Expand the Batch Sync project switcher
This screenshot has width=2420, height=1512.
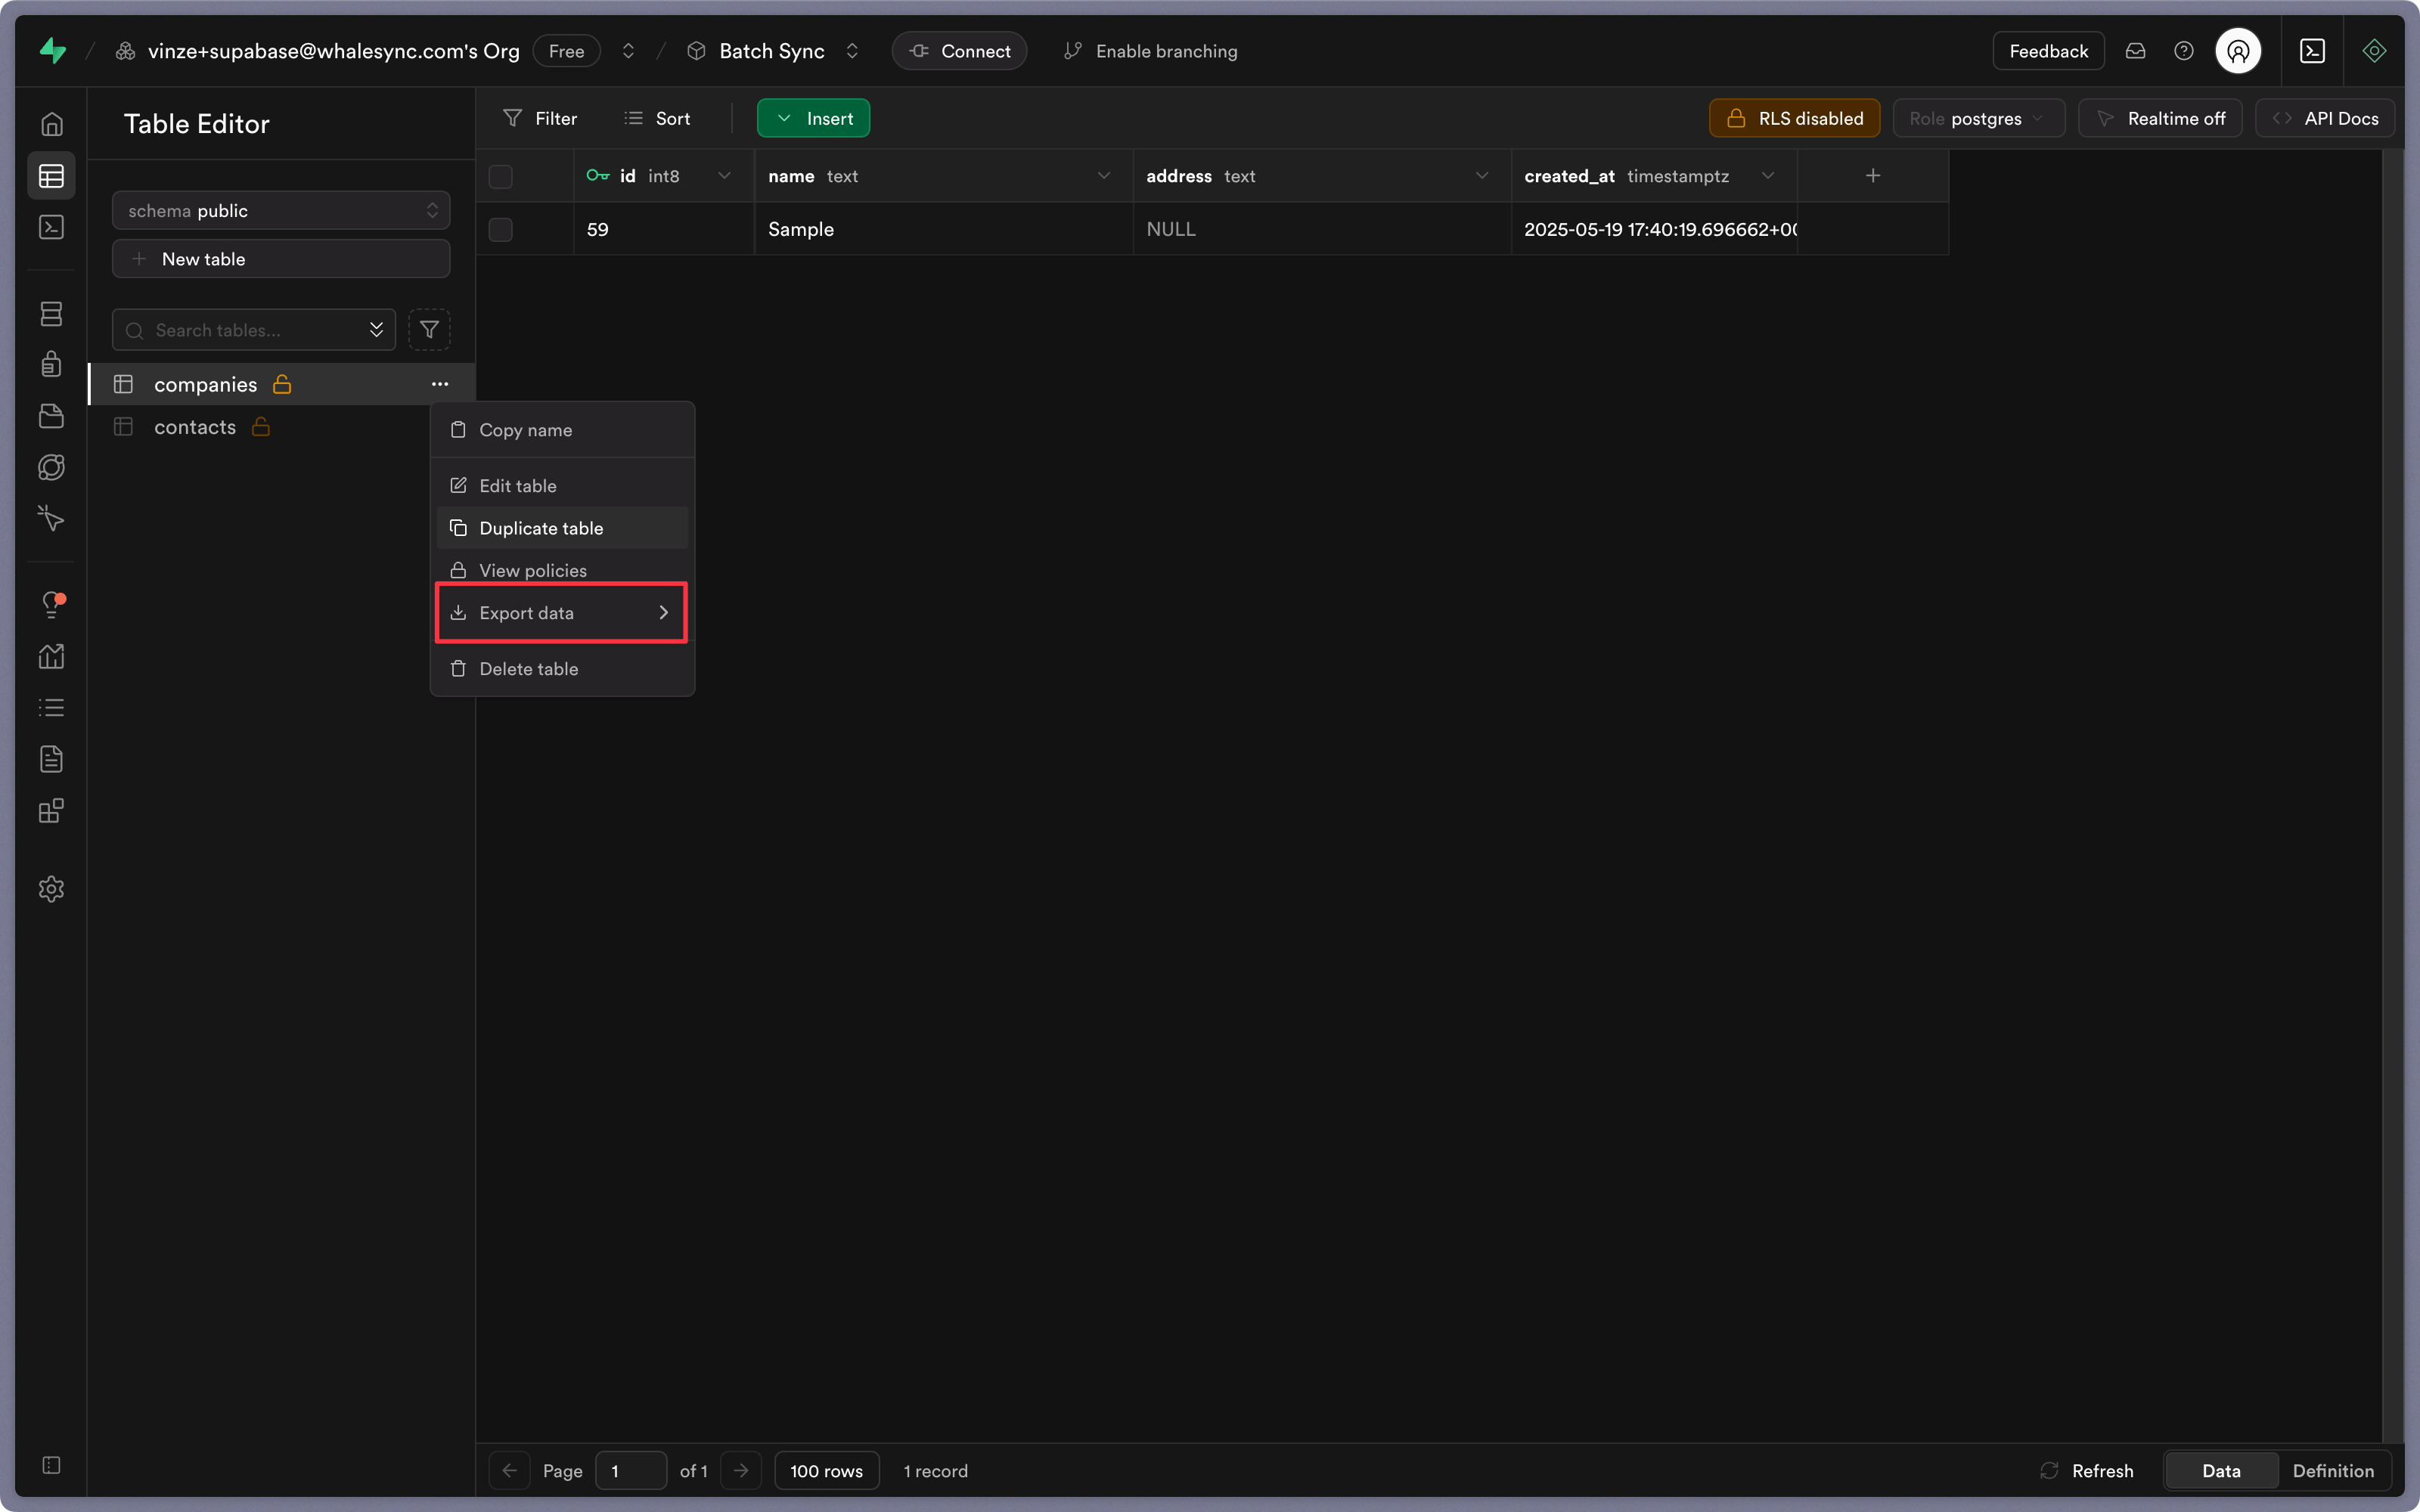[x=852, y=51]
